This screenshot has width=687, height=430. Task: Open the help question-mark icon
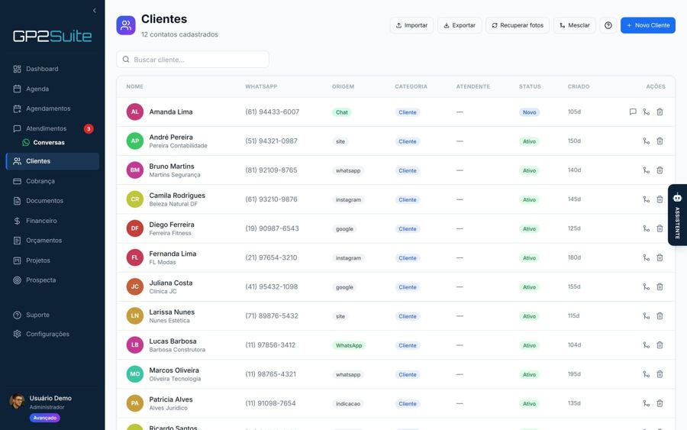coord(608,25)
